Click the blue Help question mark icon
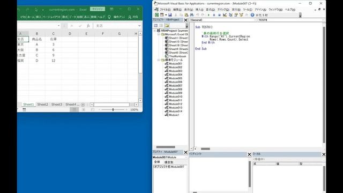Image resolution: width=343 pixels, height=193 pixels. click(x=252, y=15)
